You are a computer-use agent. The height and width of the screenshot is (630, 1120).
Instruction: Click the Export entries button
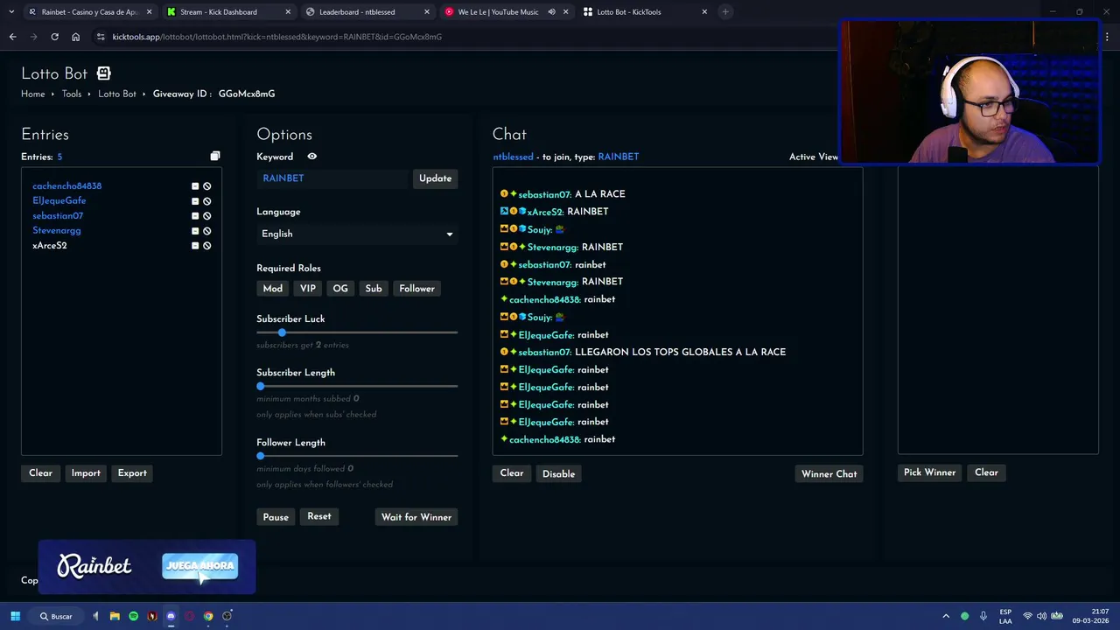pos(132,473)
